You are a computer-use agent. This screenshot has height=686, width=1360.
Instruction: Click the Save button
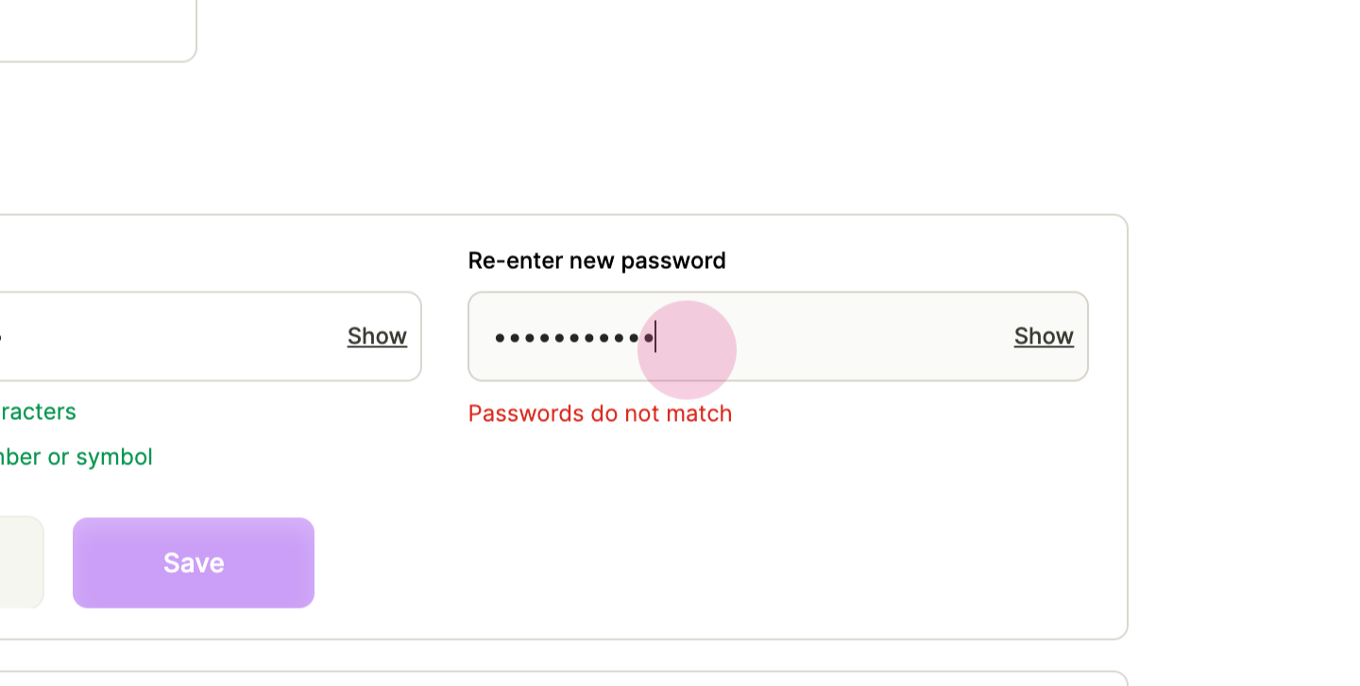tap(194, 562)
